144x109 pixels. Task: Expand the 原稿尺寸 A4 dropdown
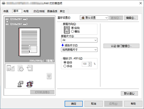point(79,40)
